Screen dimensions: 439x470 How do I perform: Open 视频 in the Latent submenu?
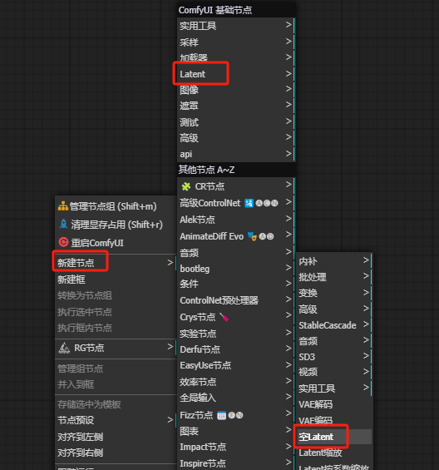(x=334, y=372)
